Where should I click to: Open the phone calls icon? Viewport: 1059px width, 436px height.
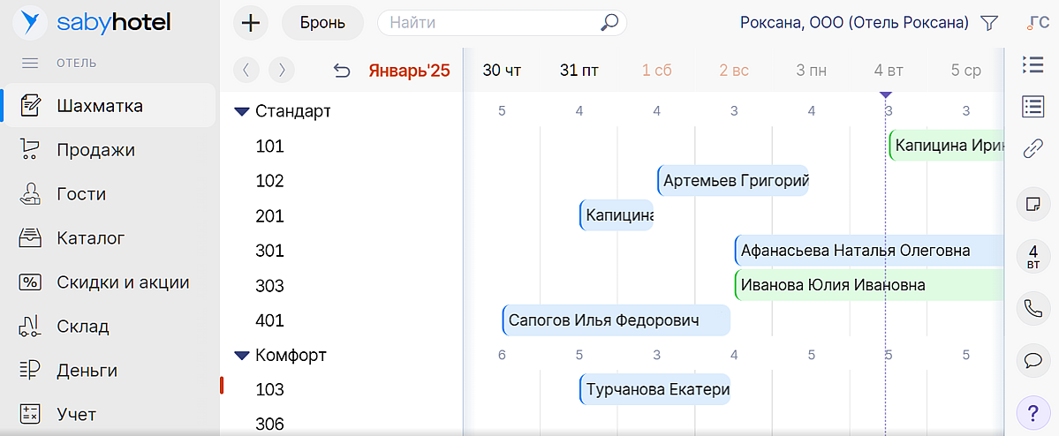(1031, 308)
